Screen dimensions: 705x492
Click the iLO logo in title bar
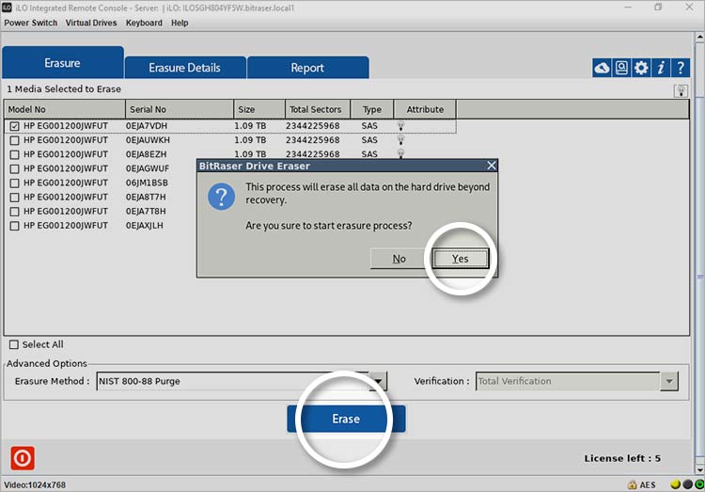(7, 8)
